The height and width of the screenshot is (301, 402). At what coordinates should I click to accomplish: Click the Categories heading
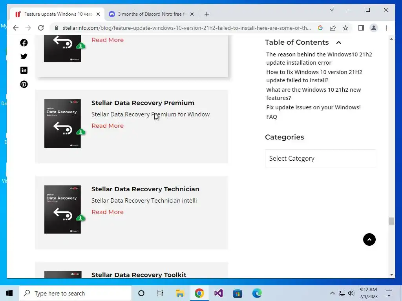(x=284, y=137)
